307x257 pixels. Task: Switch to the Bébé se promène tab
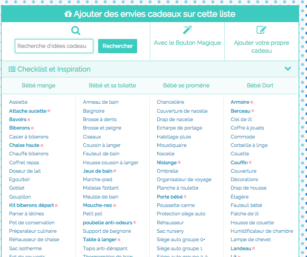[186, 85]
